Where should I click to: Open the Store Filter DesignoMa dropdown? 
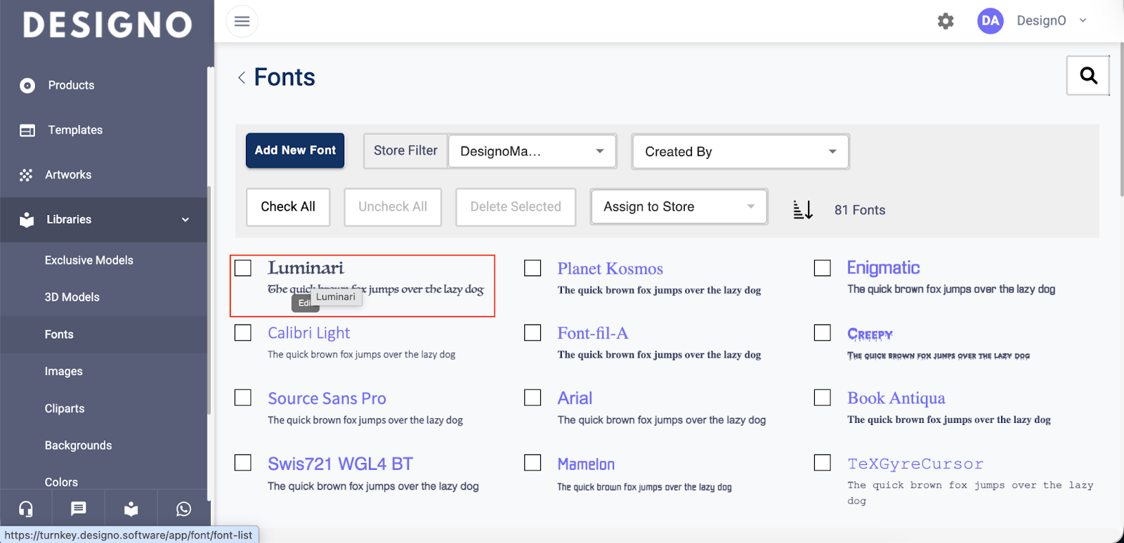pyautogui.click(x=532, y=152)
